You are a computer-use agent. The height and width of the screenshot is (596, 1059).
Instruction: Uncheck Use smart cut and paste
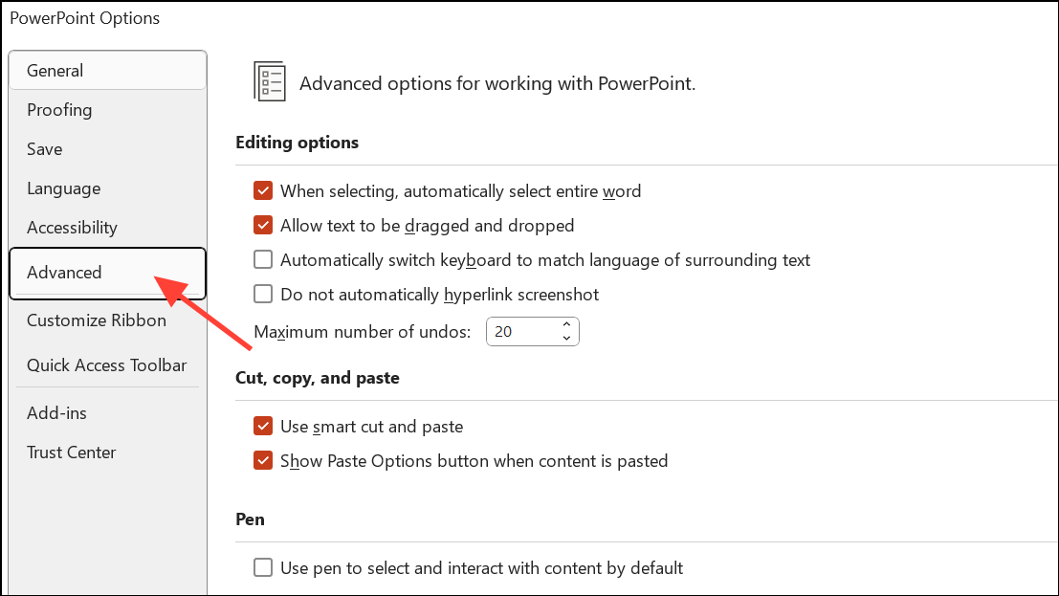click(x=263, y=426)
